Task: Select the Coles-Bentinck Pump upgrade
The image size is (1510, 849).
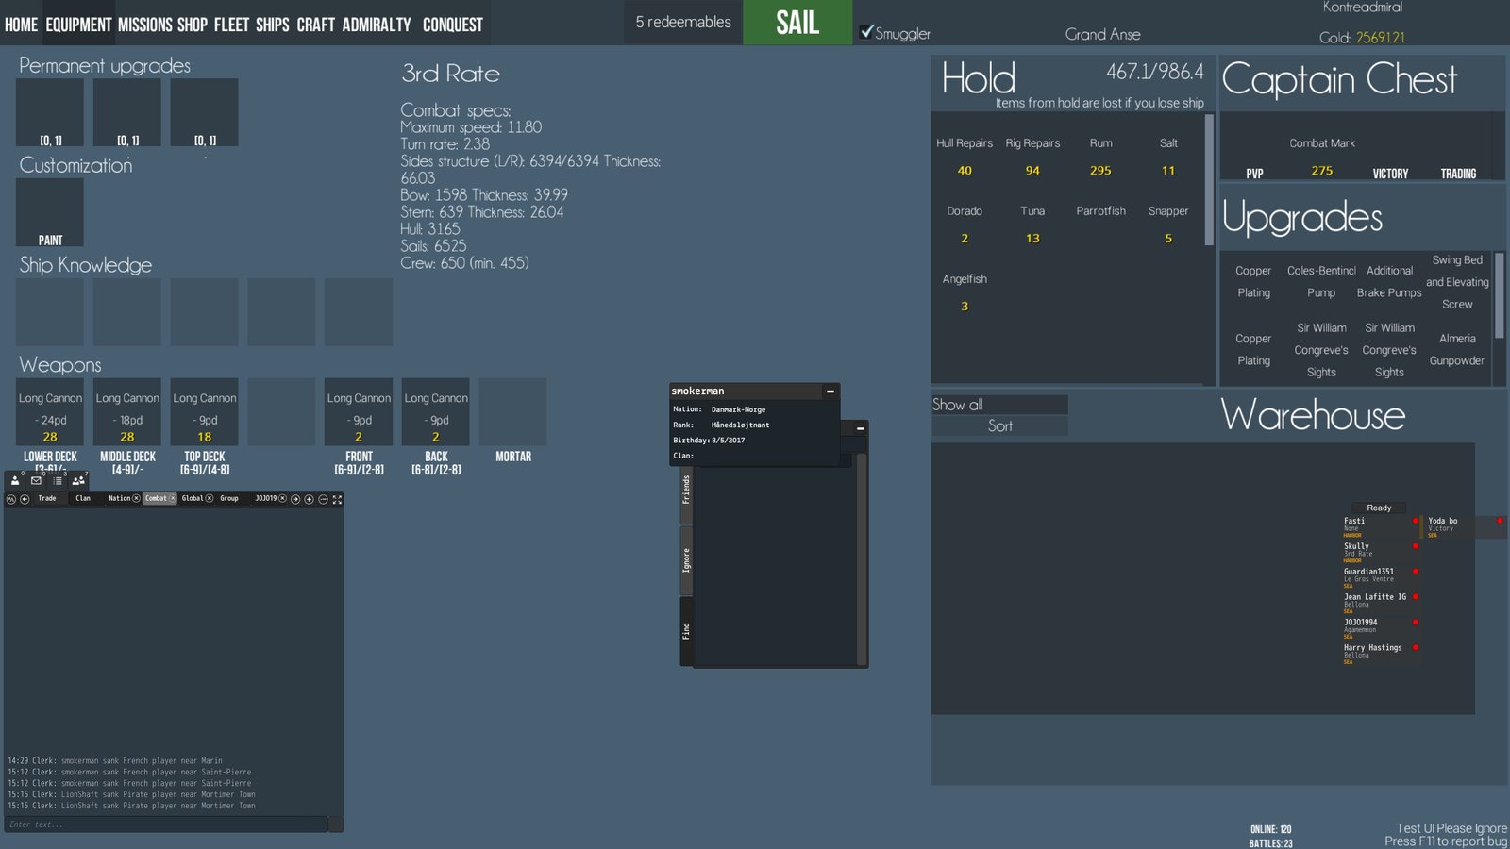Action: [x=1321, y=281]
